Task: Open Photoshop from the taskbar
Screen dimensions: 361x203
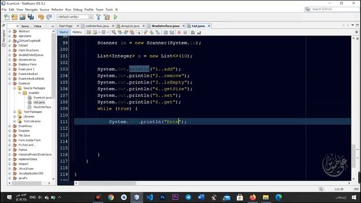Action: pos(162,197)
